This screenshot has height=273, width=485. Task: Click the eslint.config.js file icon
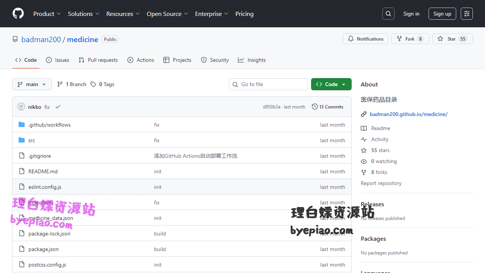pos(22,187)
